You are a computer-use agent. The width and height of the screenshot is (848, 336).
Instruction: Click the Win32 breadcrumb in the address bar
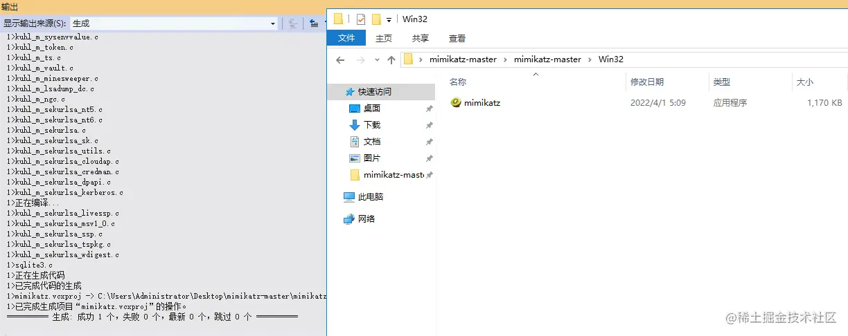coord(610,59)
